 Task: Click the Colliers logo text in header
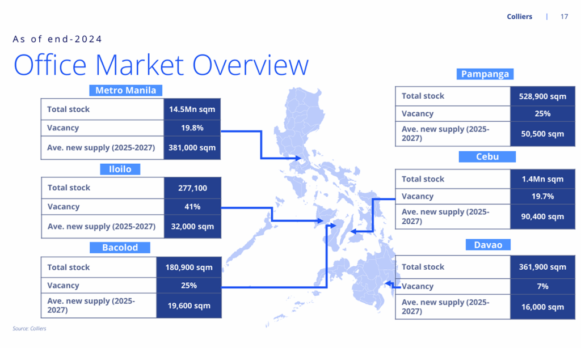tap(519, 16)
